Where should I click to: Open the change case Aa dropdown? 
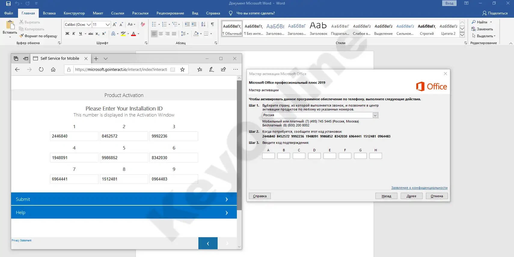131,24
